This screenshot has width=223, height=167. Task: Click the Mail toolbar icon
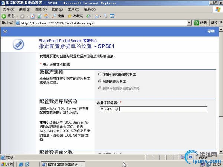[x=97, y=16]
